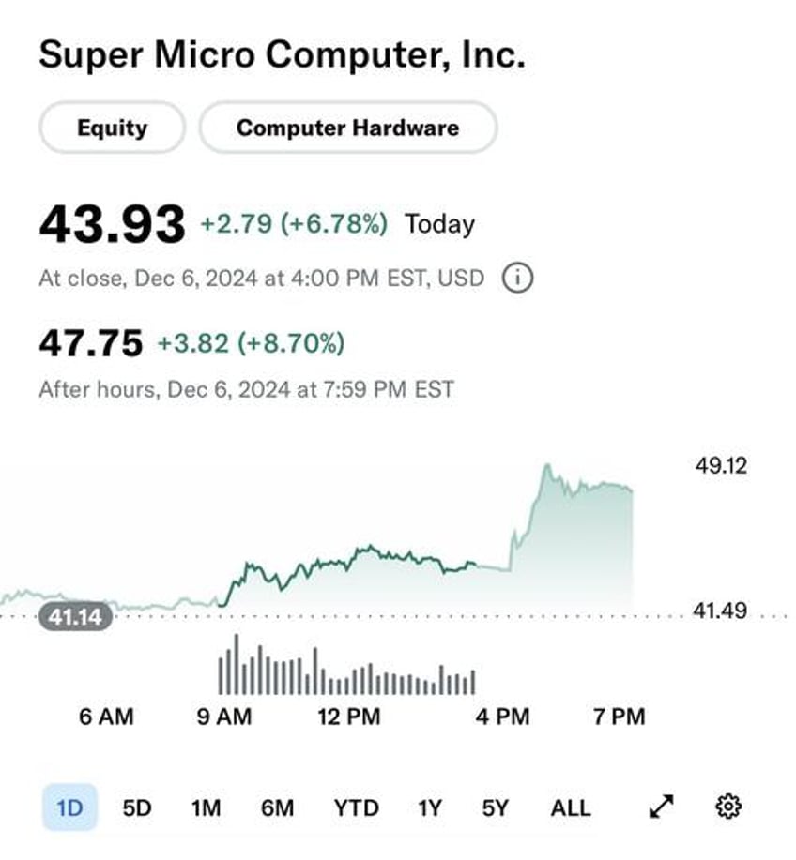Open the Computer Hardware category tag
This screenshot has width=796, height=860.
point(348,128)
